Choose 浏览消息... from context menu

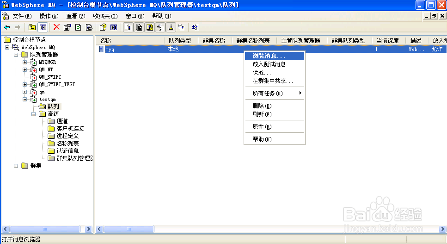point(275,56)
